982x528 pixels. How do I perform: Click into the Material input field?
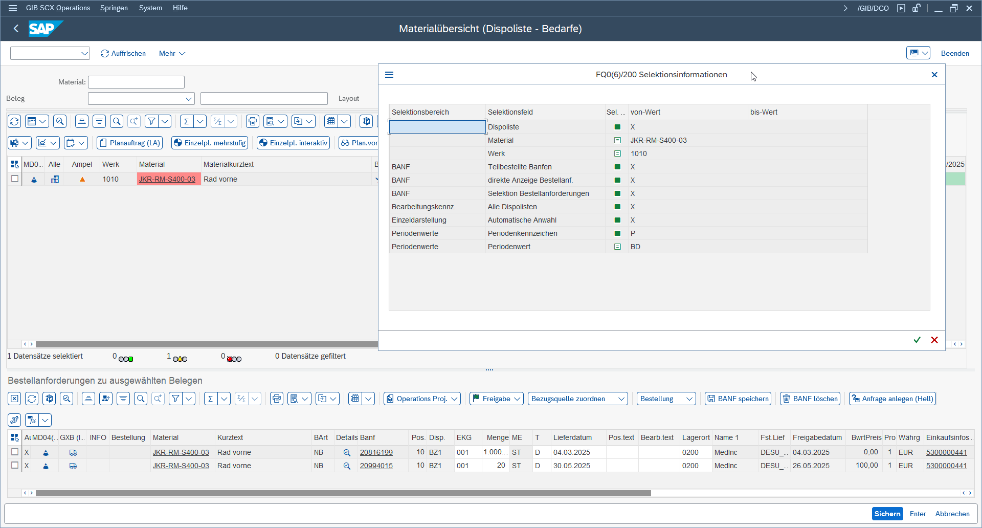(136, 82)
